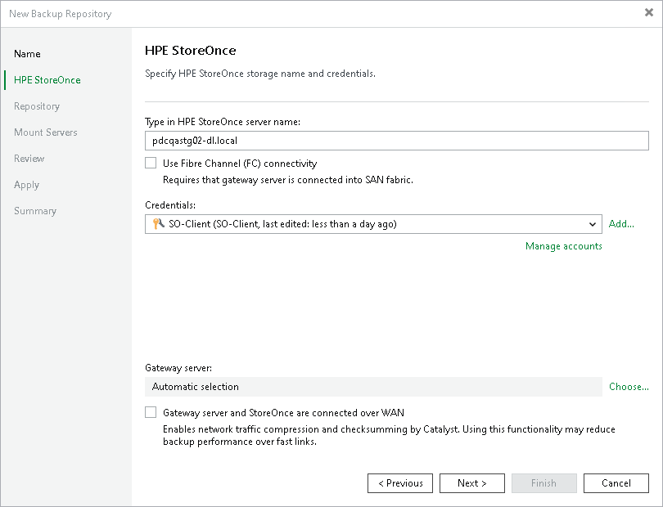Click the New Backup Repository title text

coord(61,14)
